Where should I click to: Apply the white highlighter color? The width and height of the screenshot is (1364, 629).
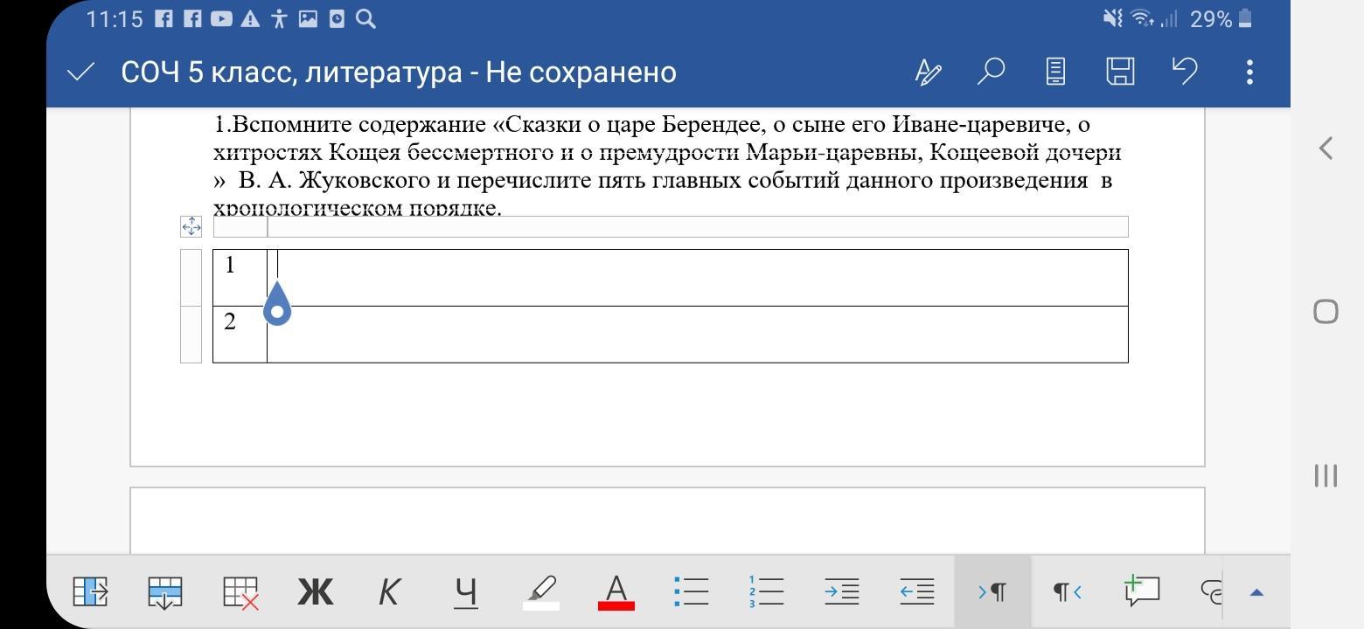tap(541, 591)
